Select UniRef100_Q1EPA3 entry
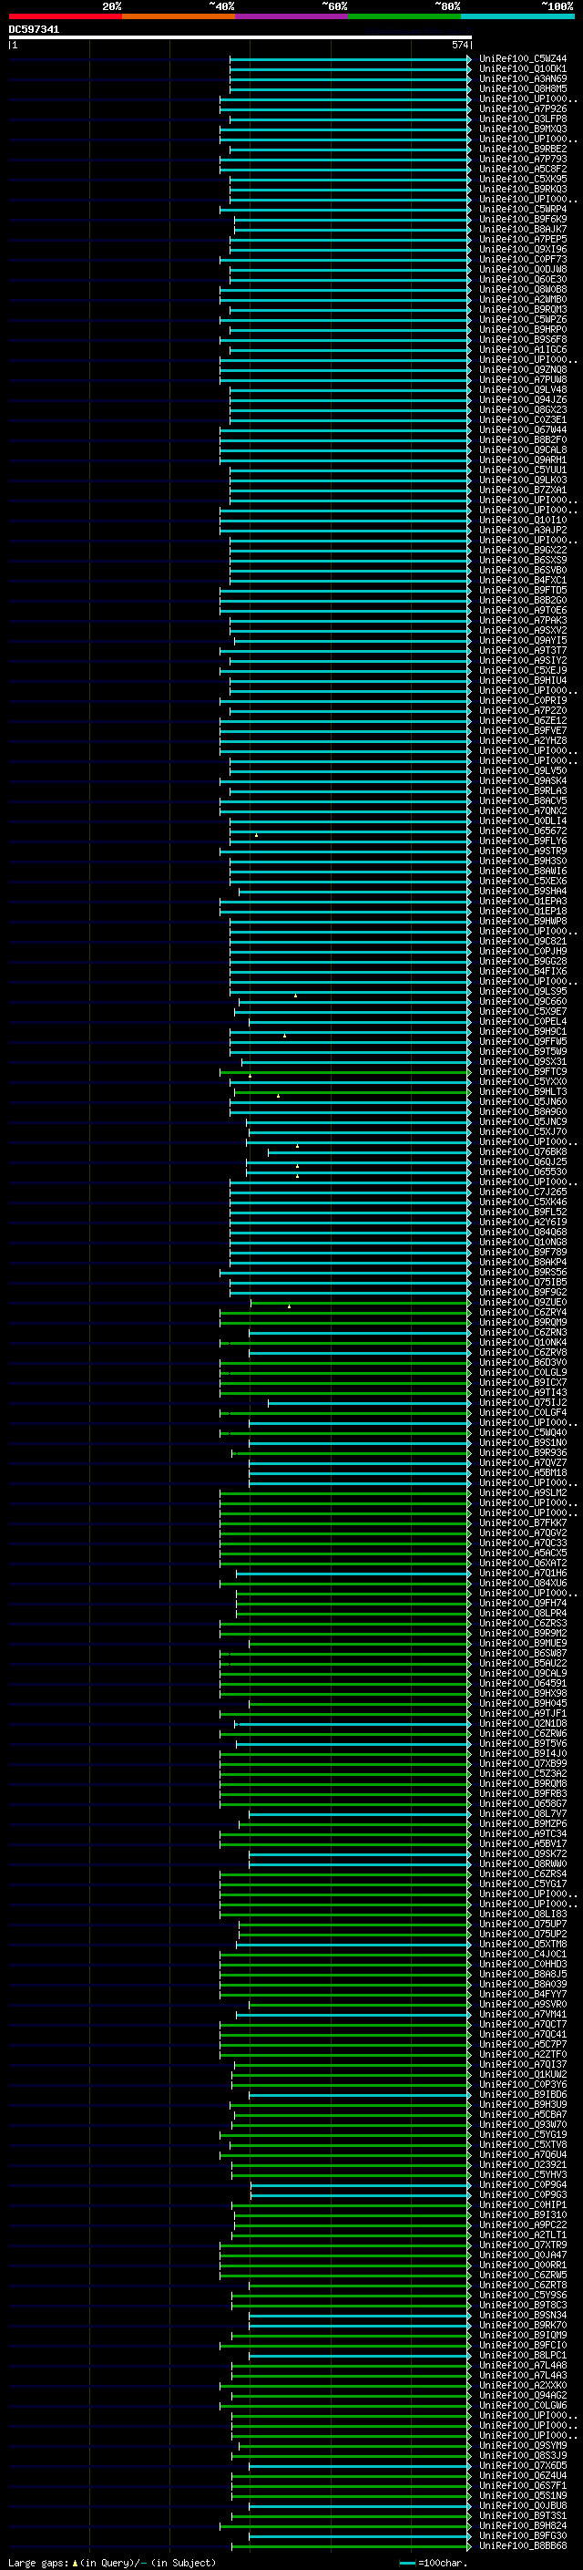The height and width of the screenshot is (2570, 583). tap(522, 901)
